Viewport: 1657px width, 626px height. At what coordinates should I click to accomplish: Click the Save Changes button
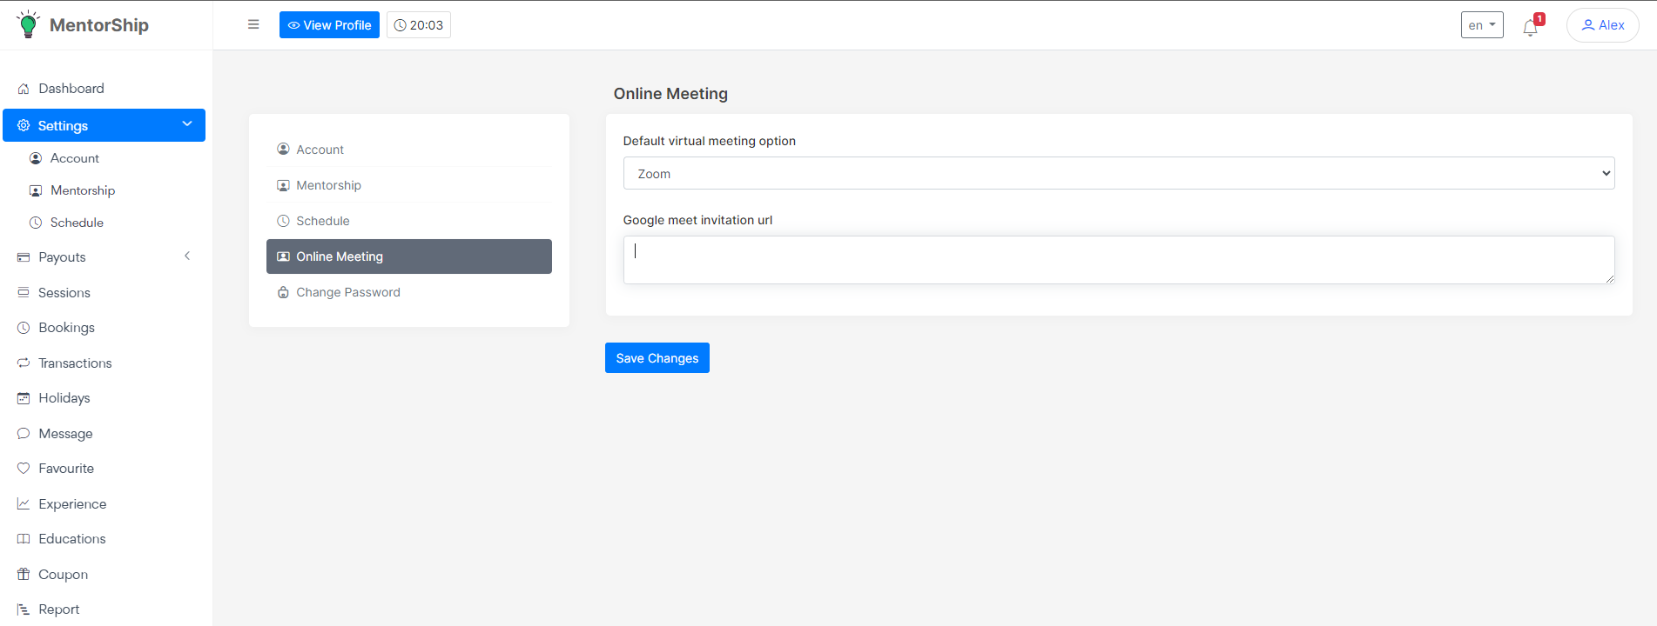[657, 358]
